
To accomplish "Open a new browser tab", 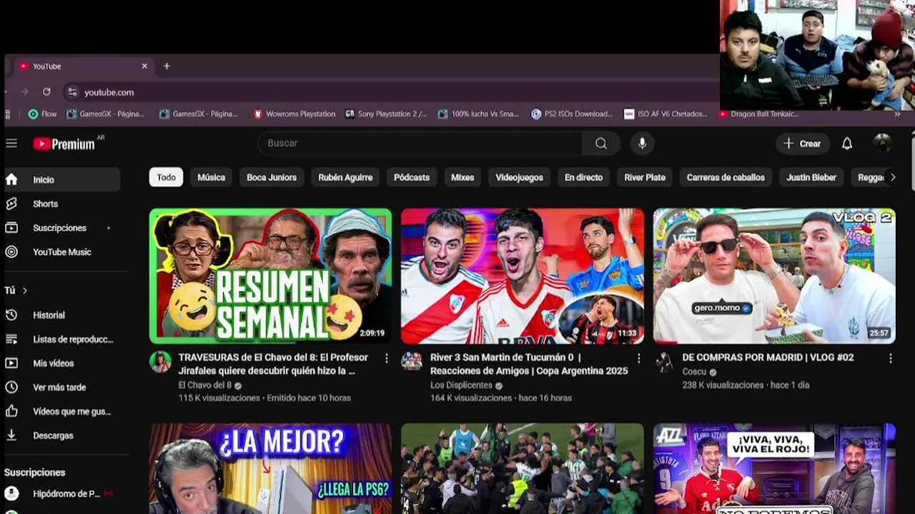I will 167,66.
